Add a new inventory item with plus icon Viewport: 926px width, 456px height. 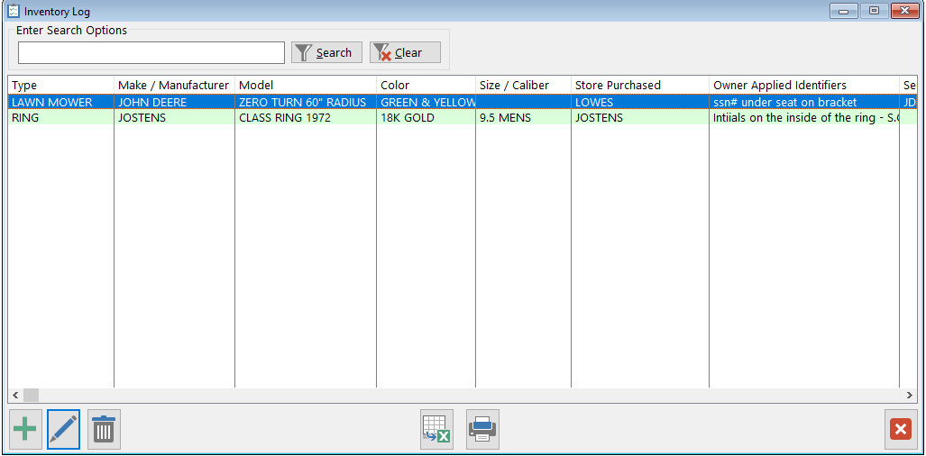(25, 430)
